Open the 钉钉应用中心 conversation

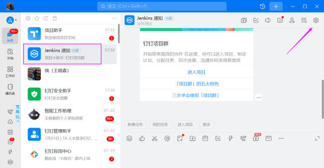[70, 155]
